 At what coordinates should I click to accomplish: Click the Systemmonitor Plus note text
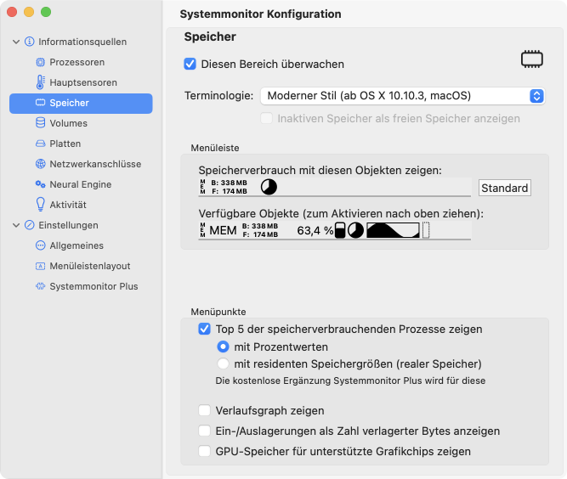coord(350,380)
